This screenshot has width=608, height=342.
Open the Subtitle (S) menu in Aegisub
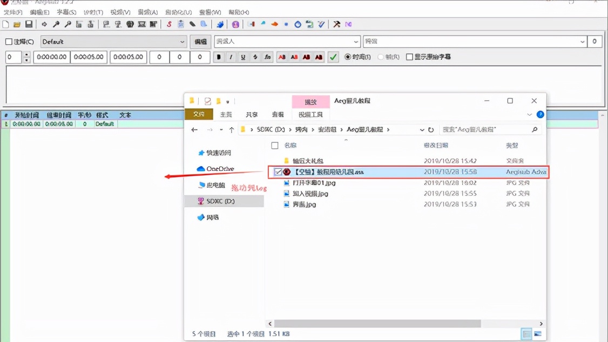pos(66,12)
